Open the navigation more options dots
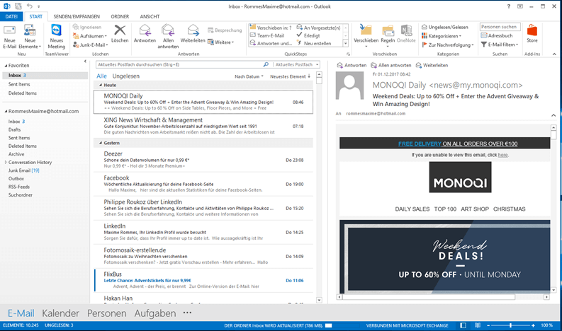This screenshot has height=331, width=562. tap(188, 313)
